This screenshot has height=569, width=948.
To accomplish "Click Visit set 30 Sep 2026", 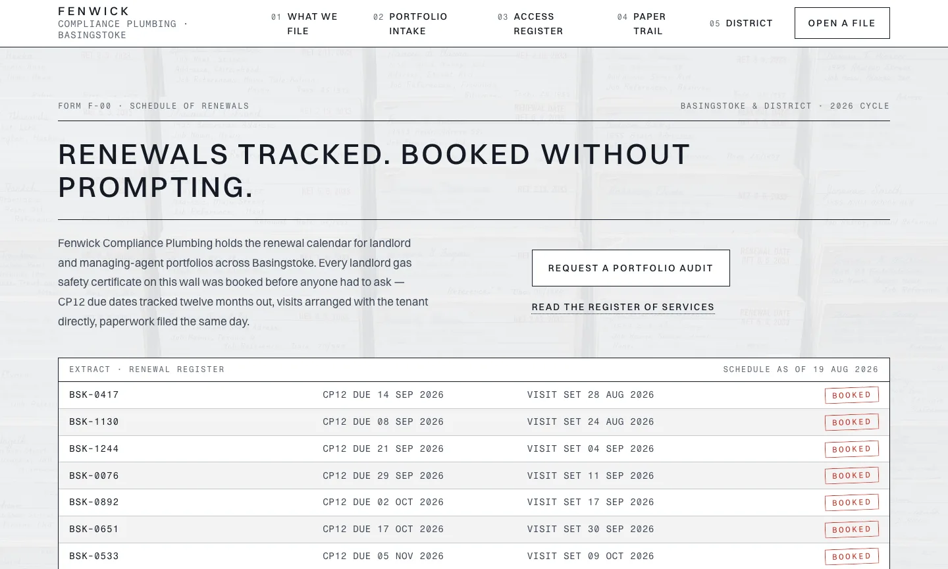I will pos(591,529).
